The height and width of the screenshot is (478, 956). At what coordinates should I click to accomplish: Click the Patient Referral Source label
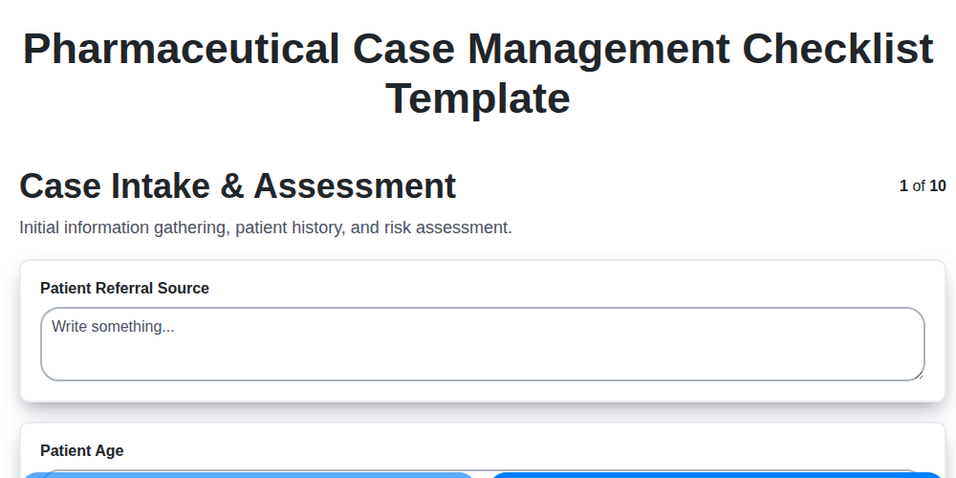(x=124, y=288)
